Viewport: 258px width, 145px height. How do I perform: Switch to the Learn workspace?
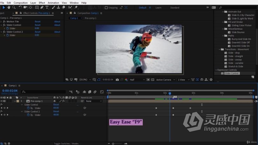pyautogui.click(x=158, y=8)
